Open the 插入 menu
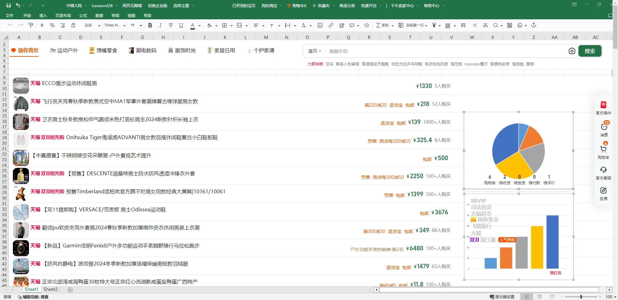The image size is (618, 300). pyautogui.click(x=43, y=15)
